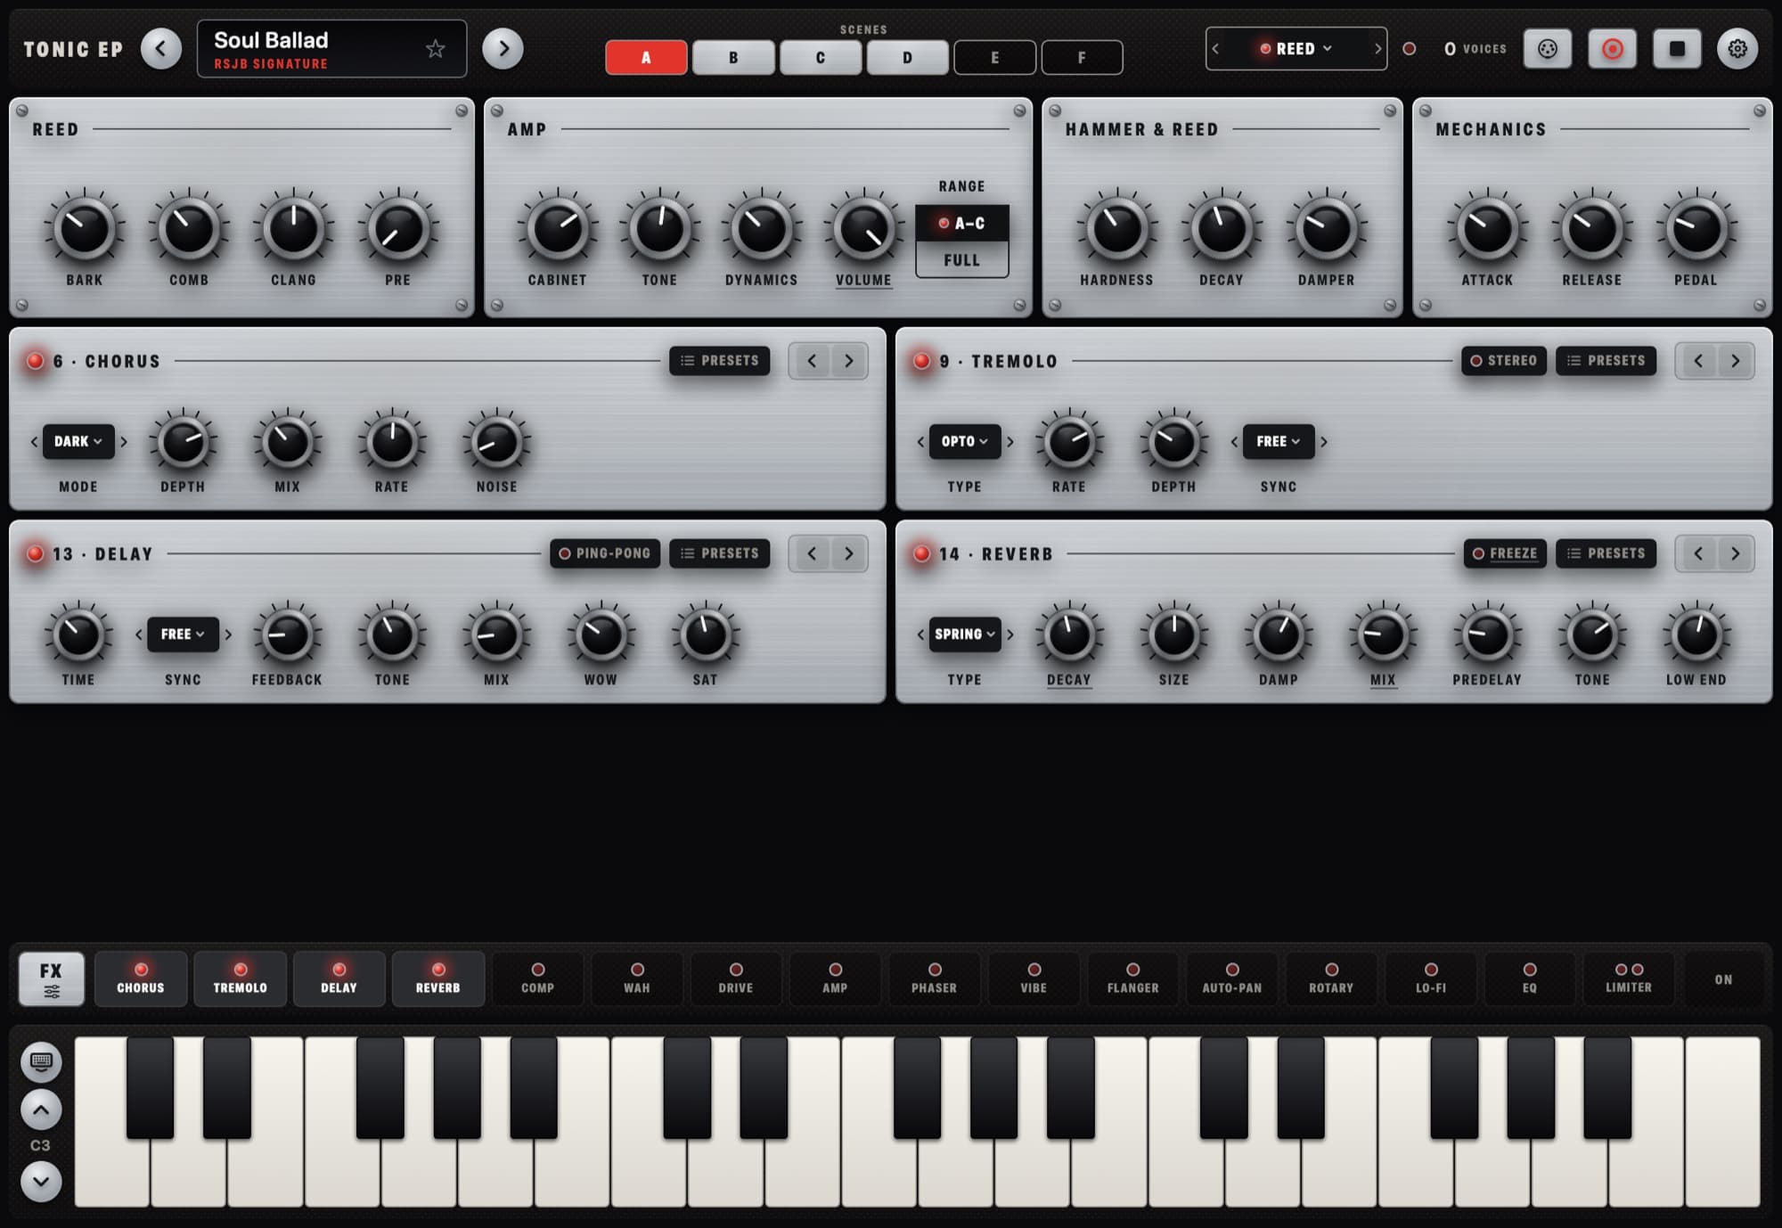Viewport: 1782px width, 1228px height.
Task: Go to the previous Tremolo preset arrow
Action: coord(1698,361)
